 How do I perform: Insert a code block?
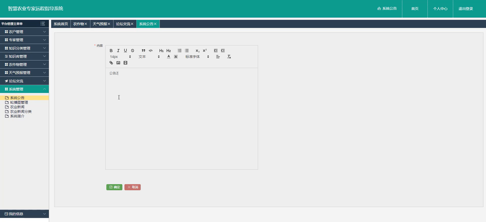pyautogui.click(x=151, y=51)
